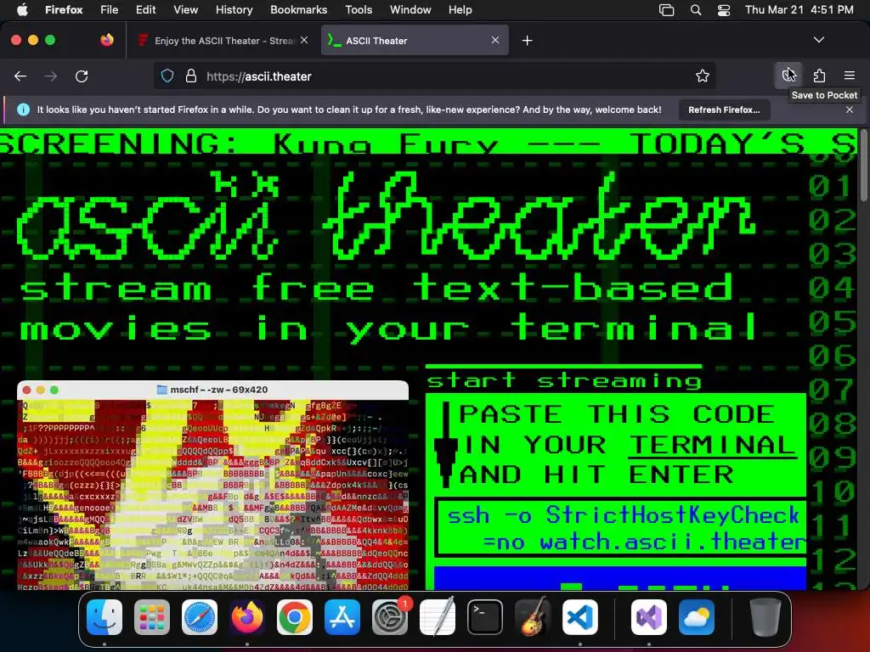Click the page vertical scrollbar
The image size is (870, 652).
[x=863, y=166]
